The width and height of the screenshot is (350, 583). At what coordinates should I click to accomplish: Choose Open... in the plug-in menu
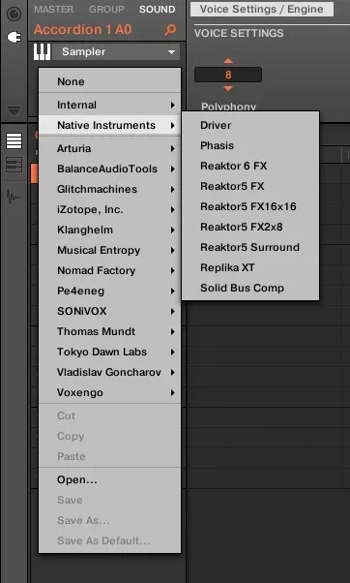point(110,480)
